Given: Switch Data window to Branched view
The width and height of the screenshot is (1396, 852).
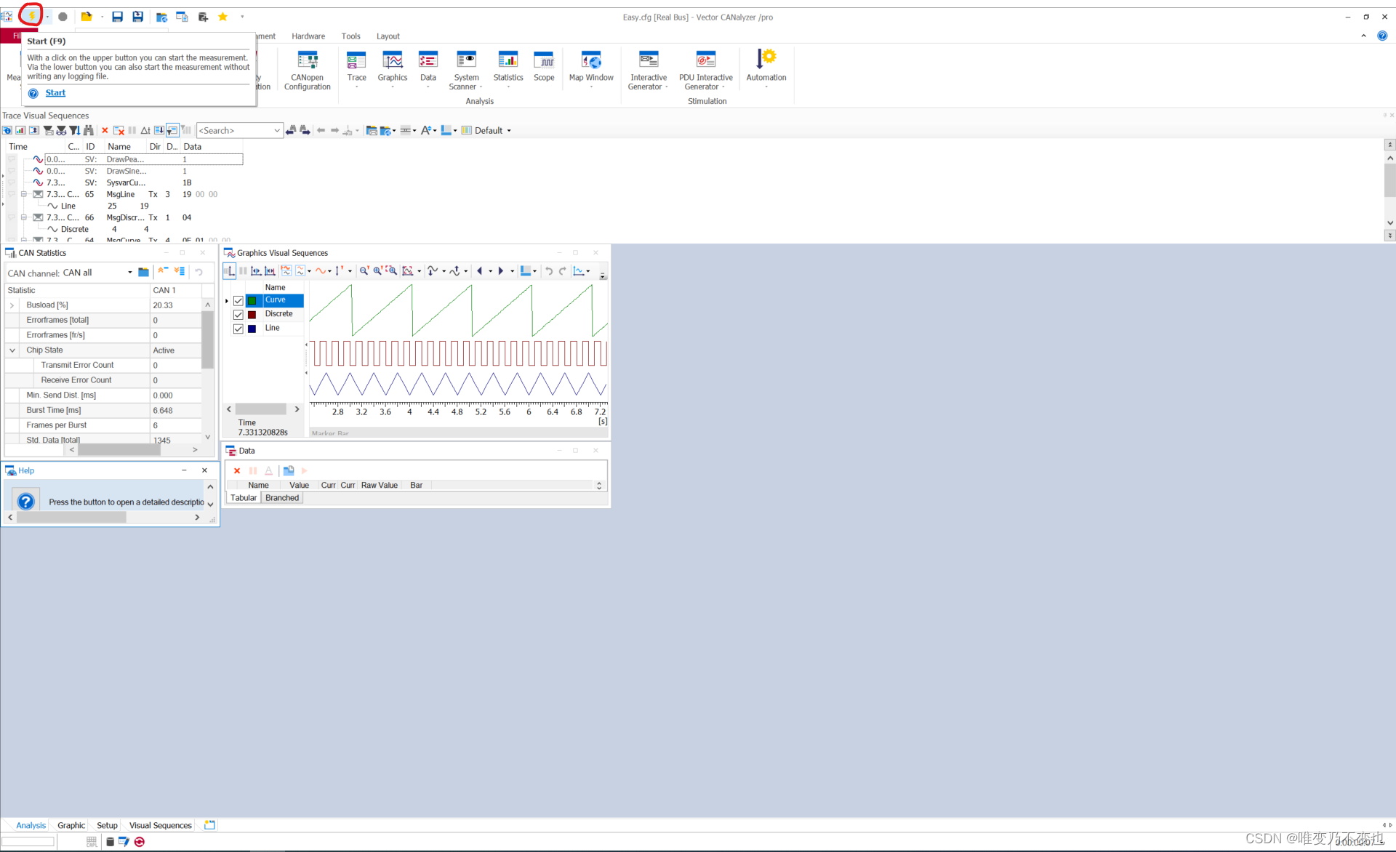Looking at the screenshot, I should click(282, 498).
